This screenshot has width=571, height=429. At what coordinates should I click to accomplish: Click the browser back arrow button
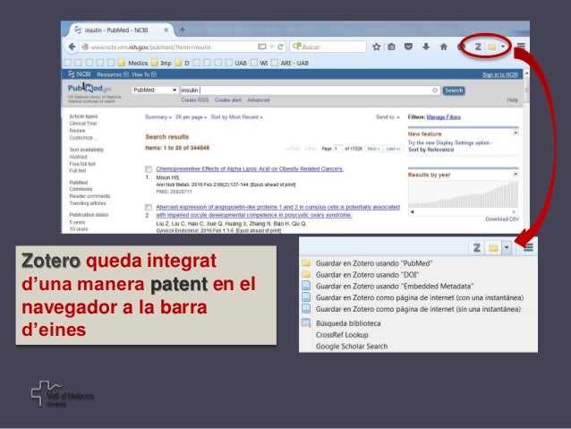(x=72, y=47)
